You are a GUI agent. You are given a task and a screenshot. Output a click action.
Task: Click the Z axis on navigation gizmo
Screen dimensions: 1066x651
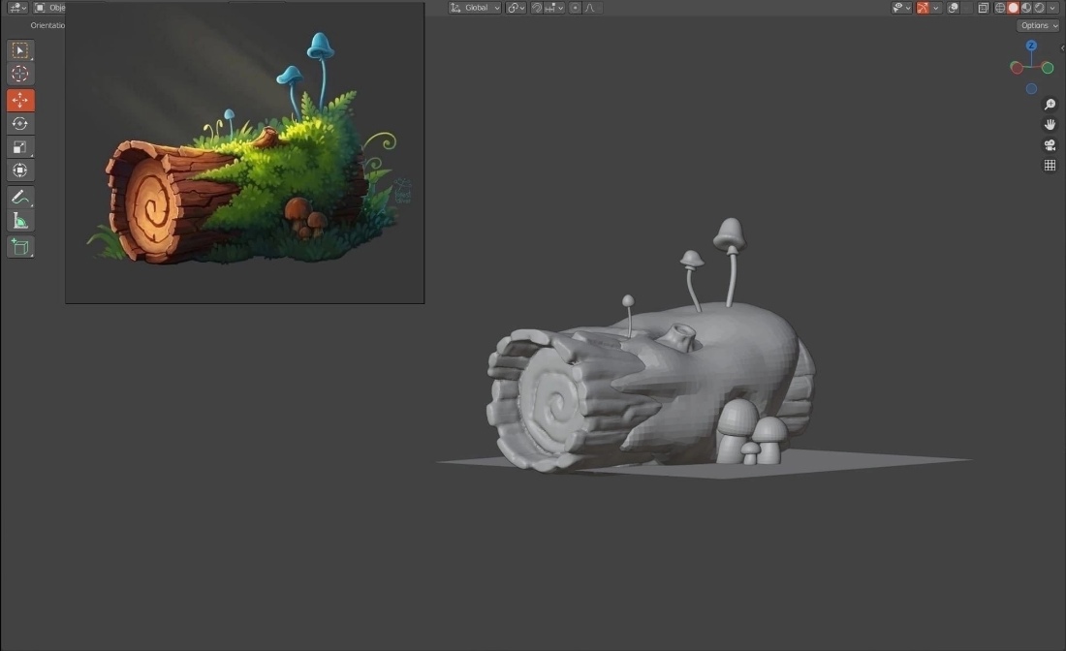(1031, 46)
